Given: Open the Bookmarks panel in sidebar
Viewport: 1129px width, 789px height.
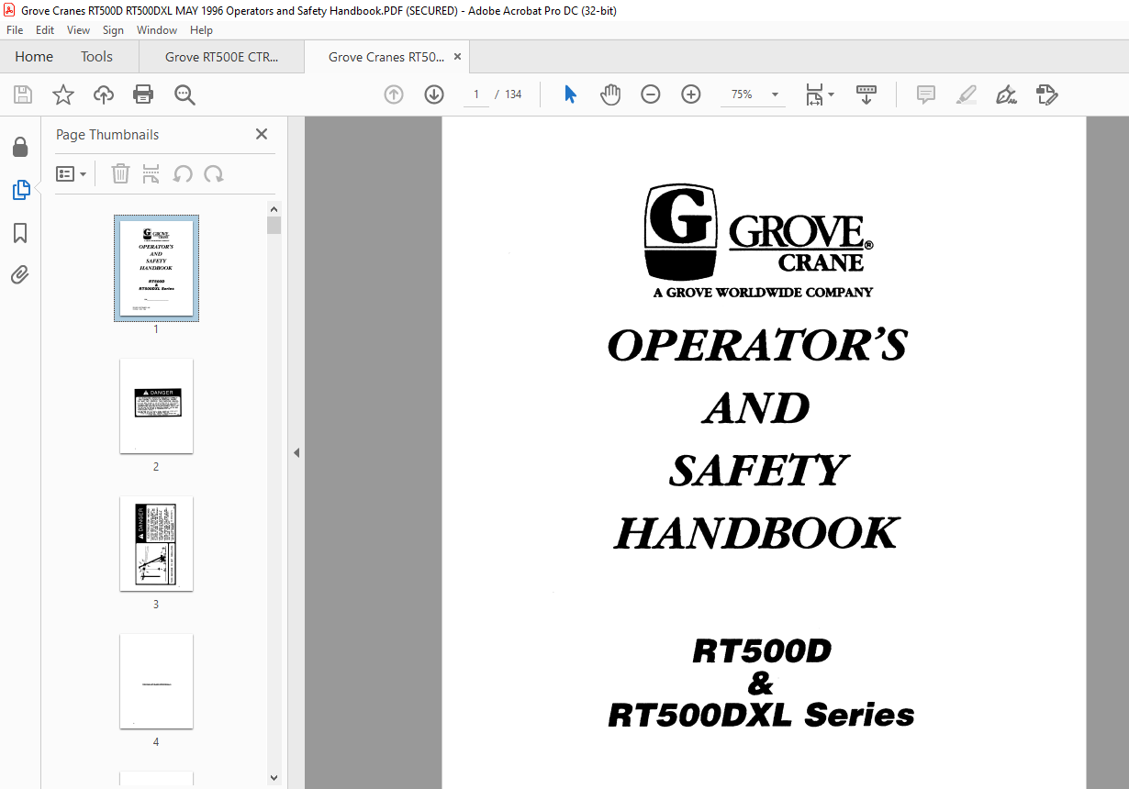Looking at the screenshot, I should (x=20, y=233).
